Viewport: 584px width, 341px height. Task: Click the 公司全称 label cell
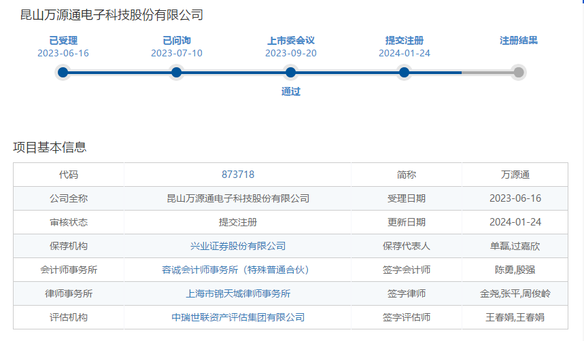pos(69,198)
